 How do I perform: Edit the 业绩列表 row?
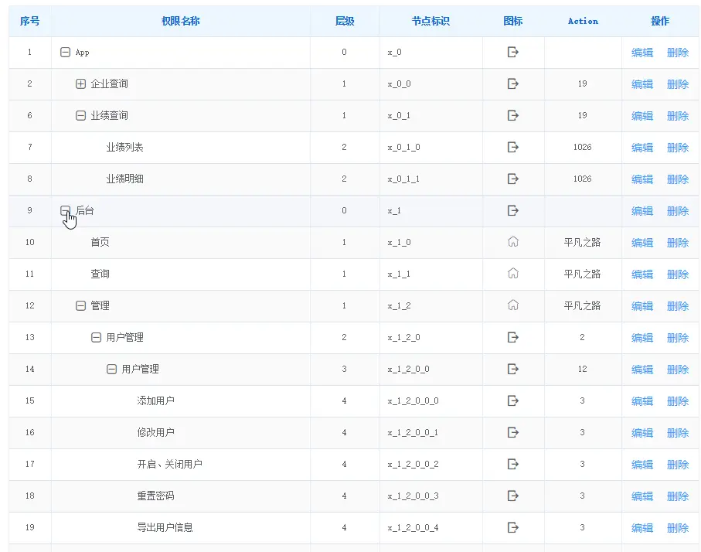pyautogui.click(x=642, y=148)
